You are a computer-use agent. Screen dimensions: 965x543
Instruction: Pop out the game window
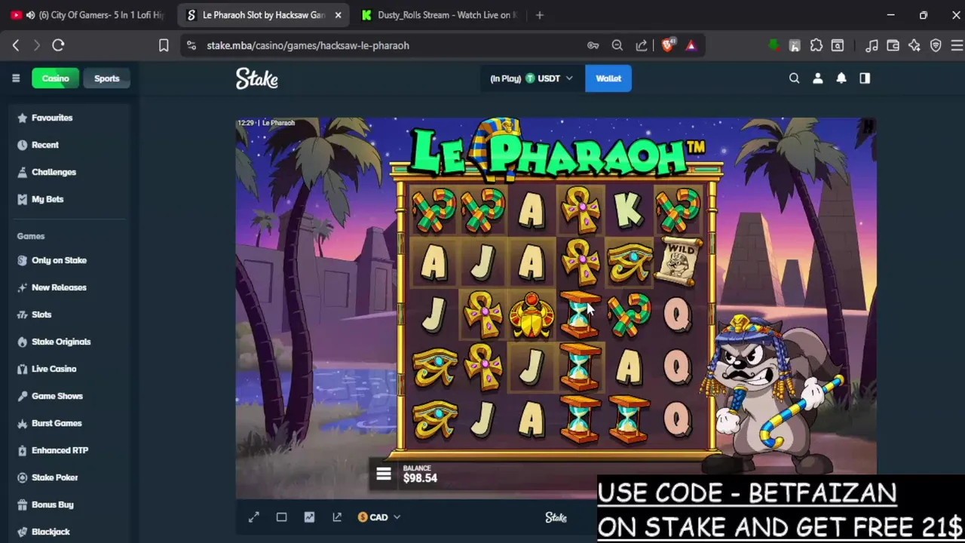coord(337,517)
